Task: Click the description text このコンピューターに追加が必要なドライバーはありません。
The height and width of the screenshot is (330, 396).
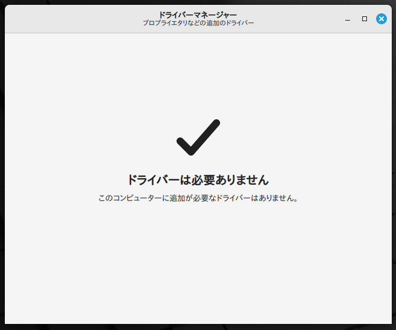Action: coord(198,198)
